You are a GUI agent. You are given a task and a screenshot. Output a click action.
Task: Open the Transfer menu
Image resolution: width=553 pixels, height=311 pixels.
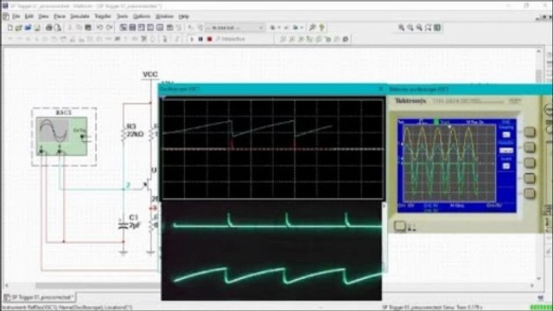[103, 16]
